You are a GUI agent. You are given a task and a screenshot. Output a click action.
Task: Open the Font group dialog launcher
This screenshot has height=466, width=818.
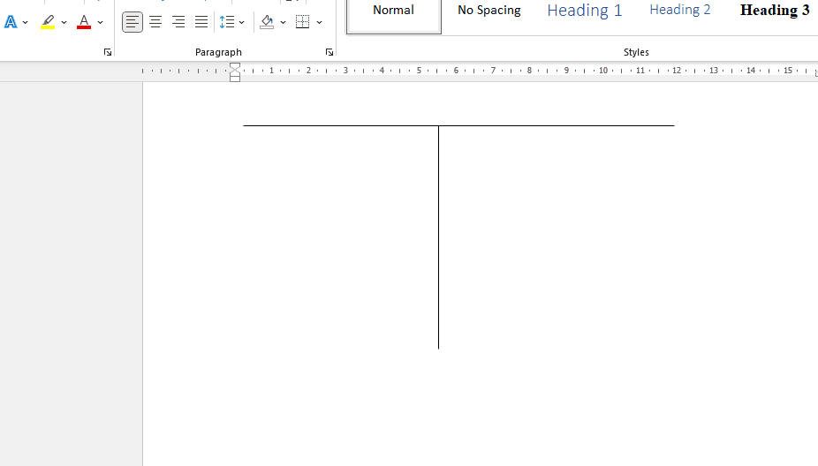click(x=108, y=52)
